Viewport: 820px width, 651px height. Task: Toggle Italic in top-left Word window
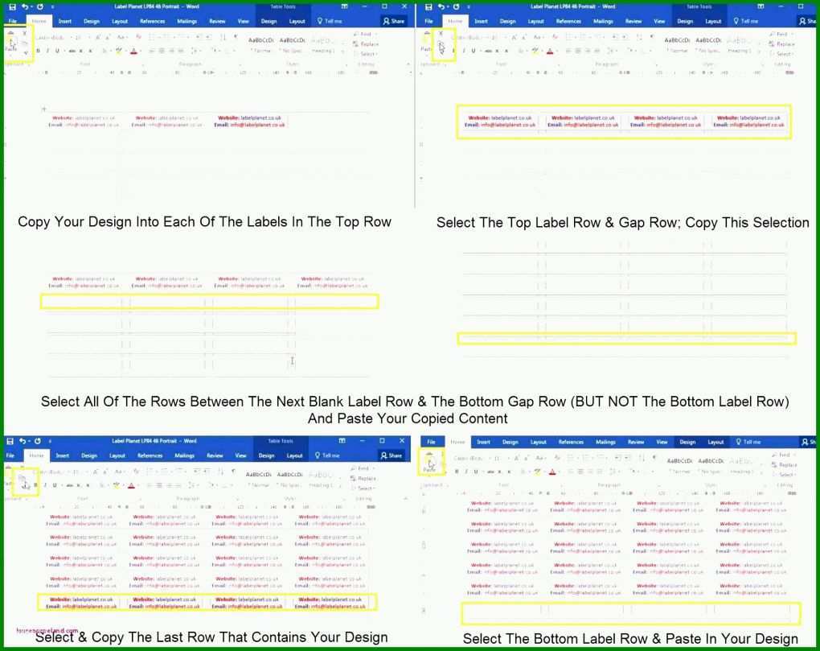tap(47, 51)
